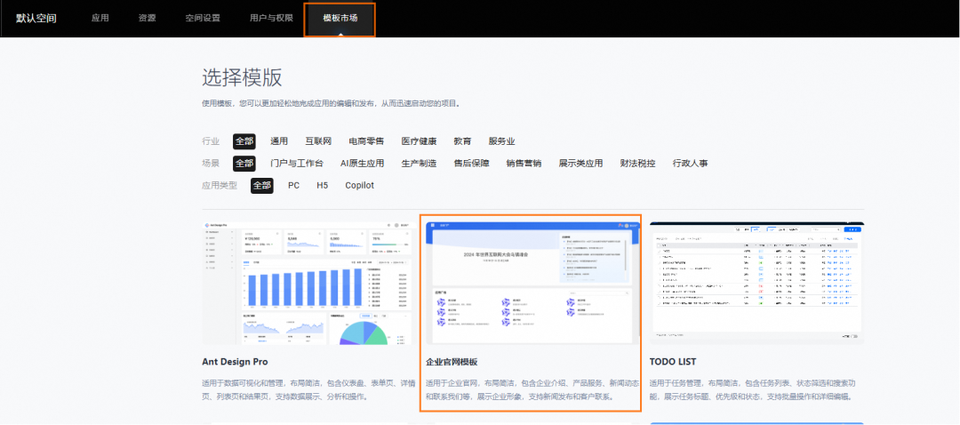Open the 企业官网模板 preview image

coord(530,283)
